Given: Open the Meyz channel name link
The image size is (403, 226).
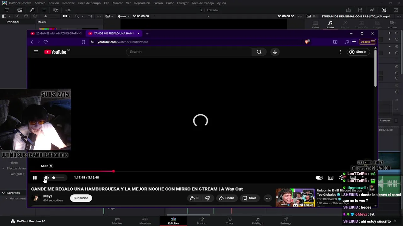Looking at the screenshot, I should (x=48, y=196).
